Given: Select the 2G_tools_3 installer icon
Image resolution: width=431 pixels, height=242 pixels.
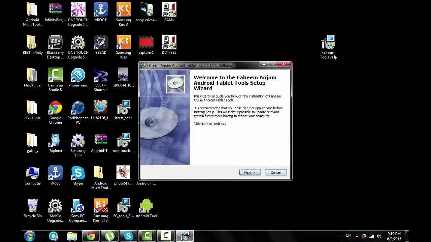Looking at the screenshot, I should pyautogui.click(x=123, y=208).
